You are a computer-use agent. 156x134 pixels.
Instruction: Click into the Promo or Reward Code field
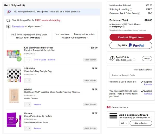(x=131, y=75)
